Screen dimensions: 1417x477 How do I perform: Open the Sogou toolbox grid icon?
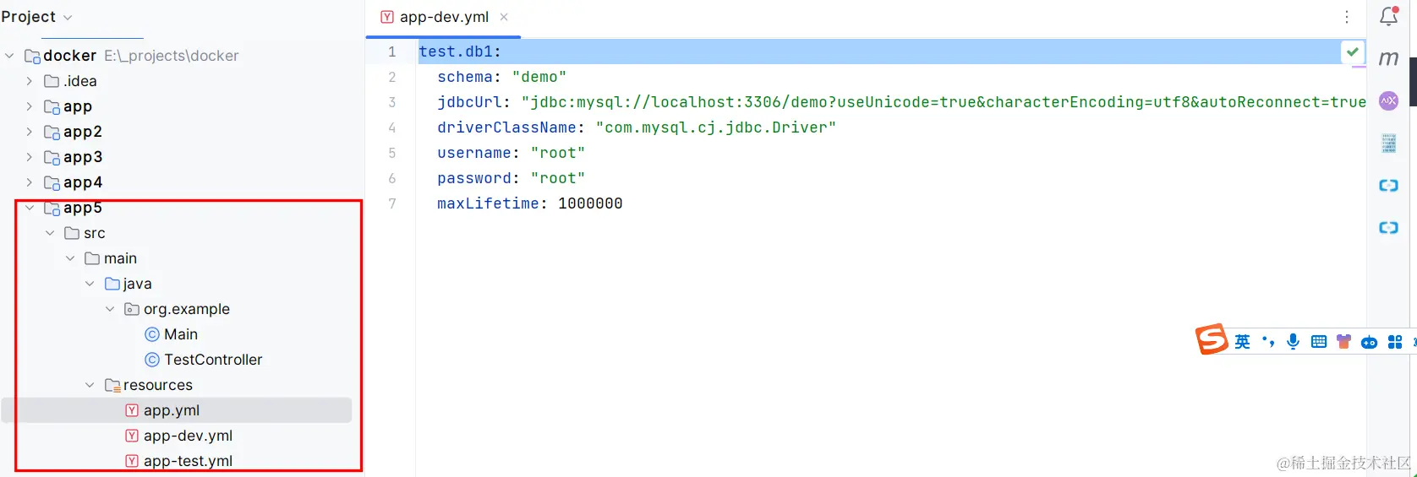[x=1394, y=342]
